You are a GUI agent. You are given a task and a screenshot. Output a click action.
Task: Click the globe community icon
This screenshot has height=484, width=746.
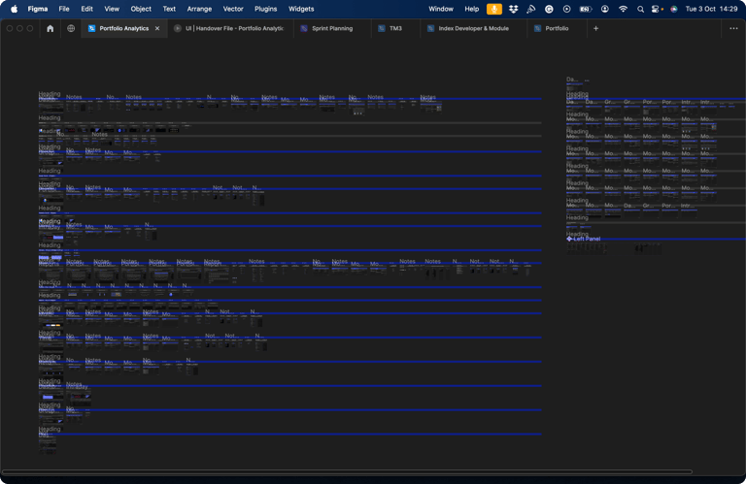[x=71, y=29]
